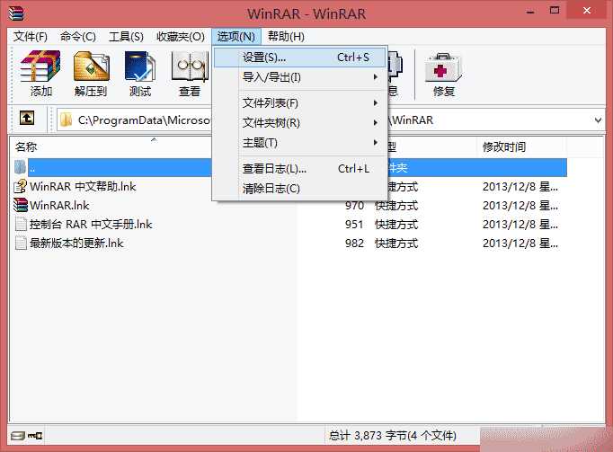The width and height of the screenshot is (613, 452).
Task: Select the WinRAR.lnk file
Action: pos(59,206)
